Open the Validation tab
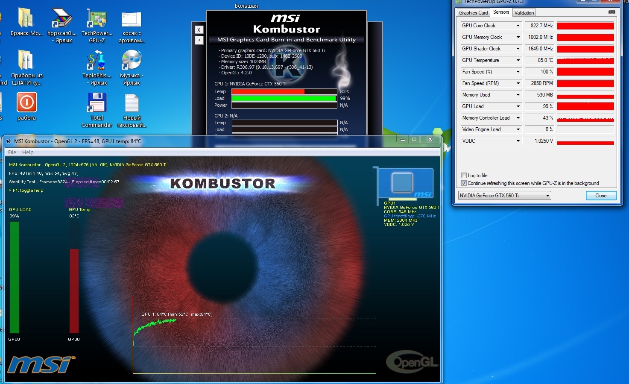 pos(524,13)
